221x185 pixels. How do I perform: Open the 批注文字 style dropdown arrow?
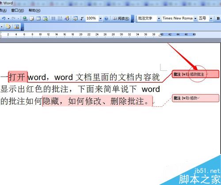pos(159,19)
